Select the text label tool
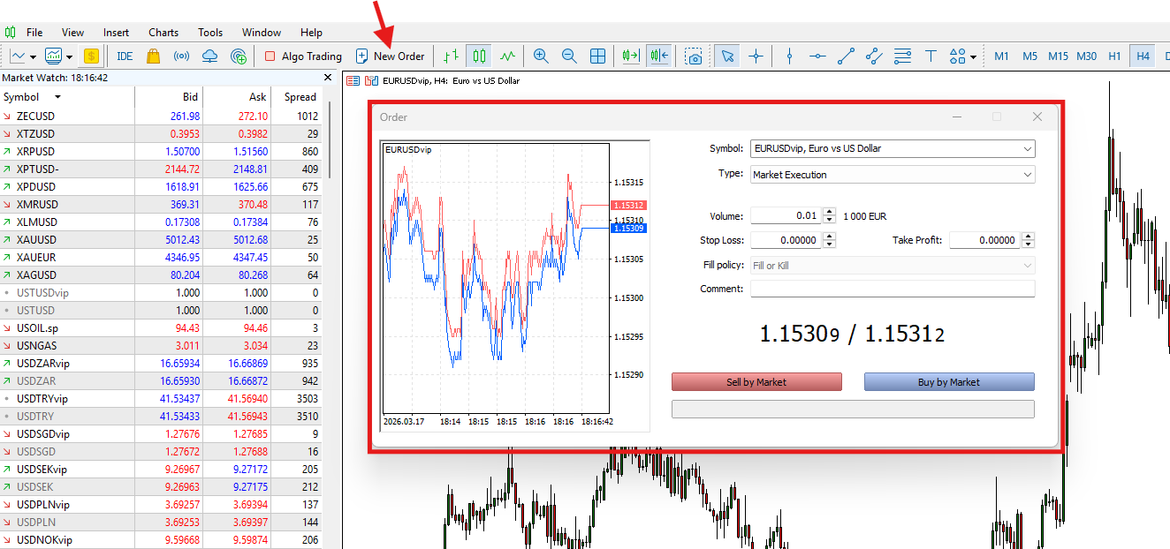The height and width of the screenshot is (549, 1170). point(931,56)
